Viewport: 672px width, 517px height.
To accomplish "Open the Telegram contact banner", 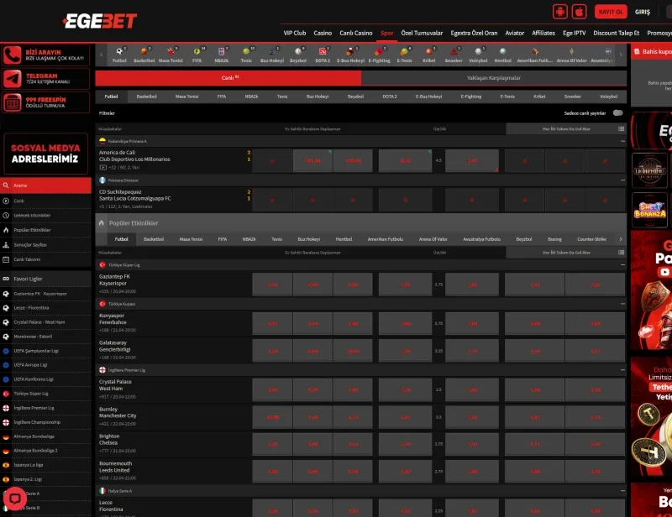I will (x=46, y=78).
